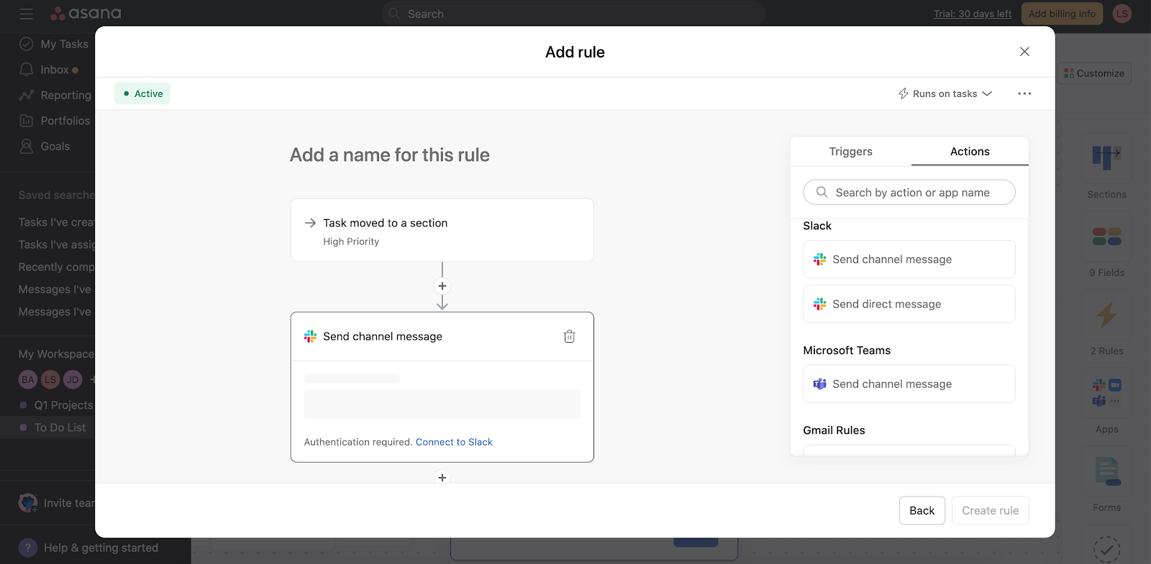This screenshot has width=1151, height=564.
Task: Open the Q1 Projects project
Action: coord(58,405)
